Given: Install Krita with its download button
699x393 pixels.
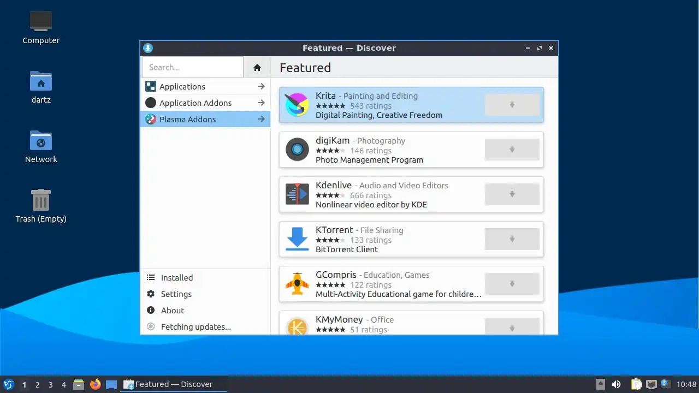Looking at the screenshot, I should coord(512,105).
